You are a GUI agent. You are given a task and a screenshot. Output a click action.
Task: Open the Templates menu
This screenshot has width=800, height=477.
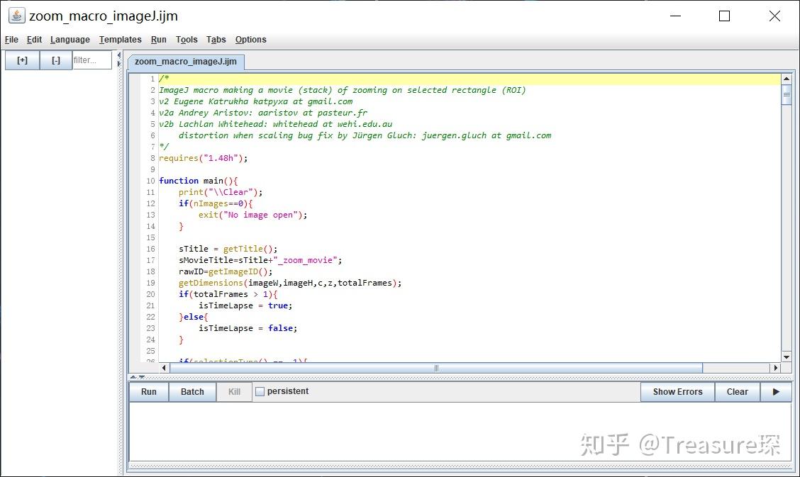click(x=120, y=40)
